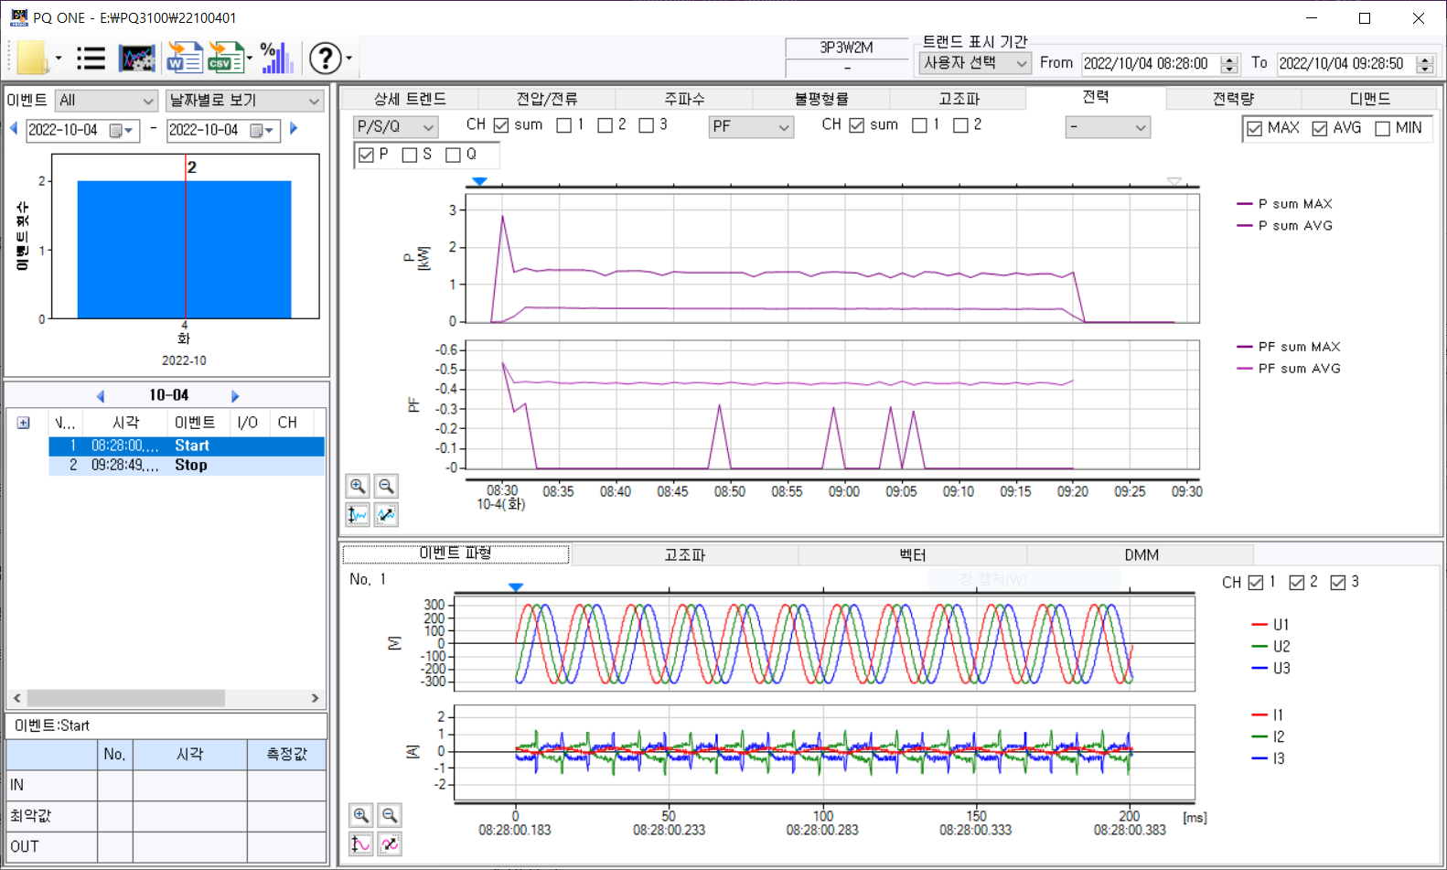The height and width of the screenshot is (870, 1447).
Task: Open P/S/Q parameter dropdown
Action: 395,127
